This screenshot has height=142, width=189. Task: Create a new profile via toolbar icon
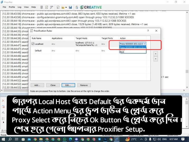tap(58, 7)
